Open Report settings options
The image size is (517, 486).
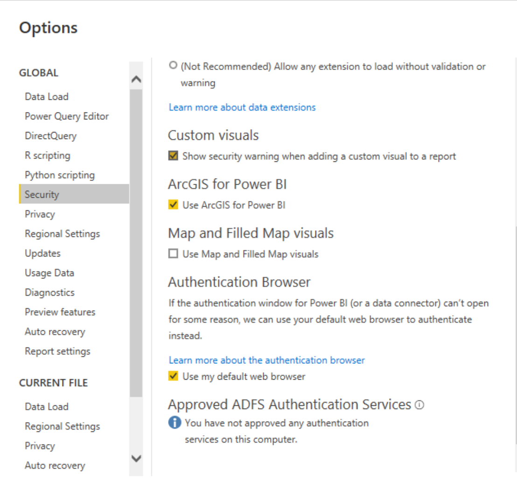pos(57,351)
